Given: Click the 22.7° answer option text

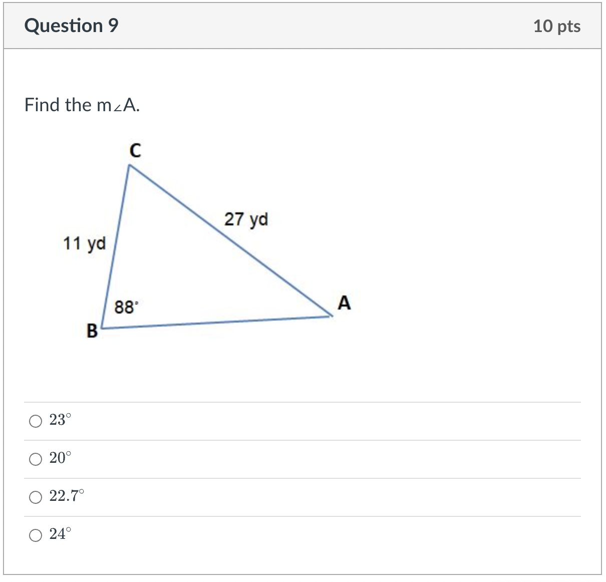Looking at the screenshot, I should click(66, 496).
